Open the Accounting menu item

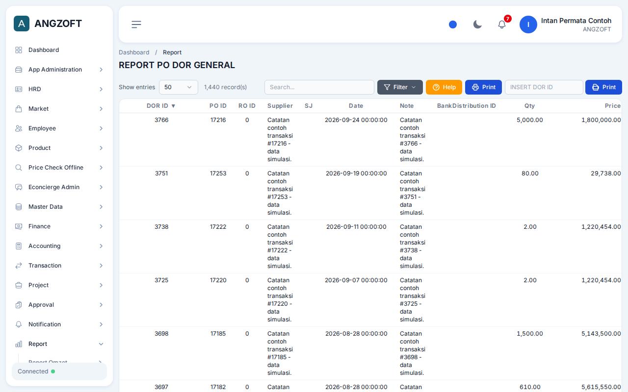[x=59, y=246]
